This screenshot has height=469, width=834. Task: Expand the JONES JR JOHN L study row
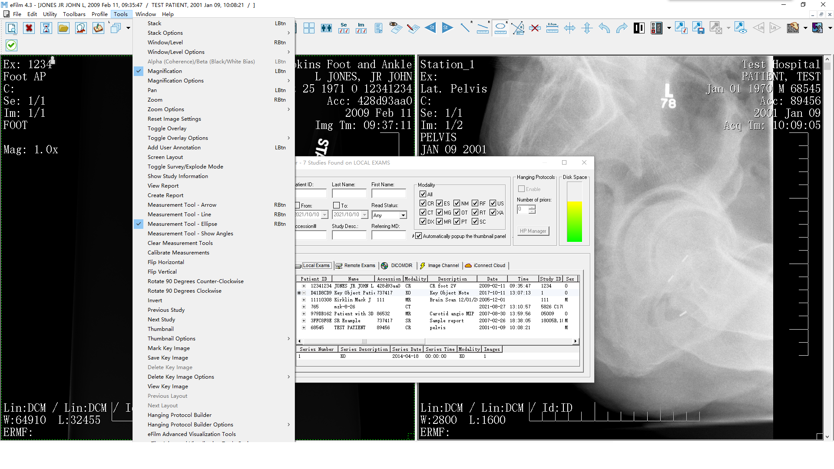tap(303, 286)
